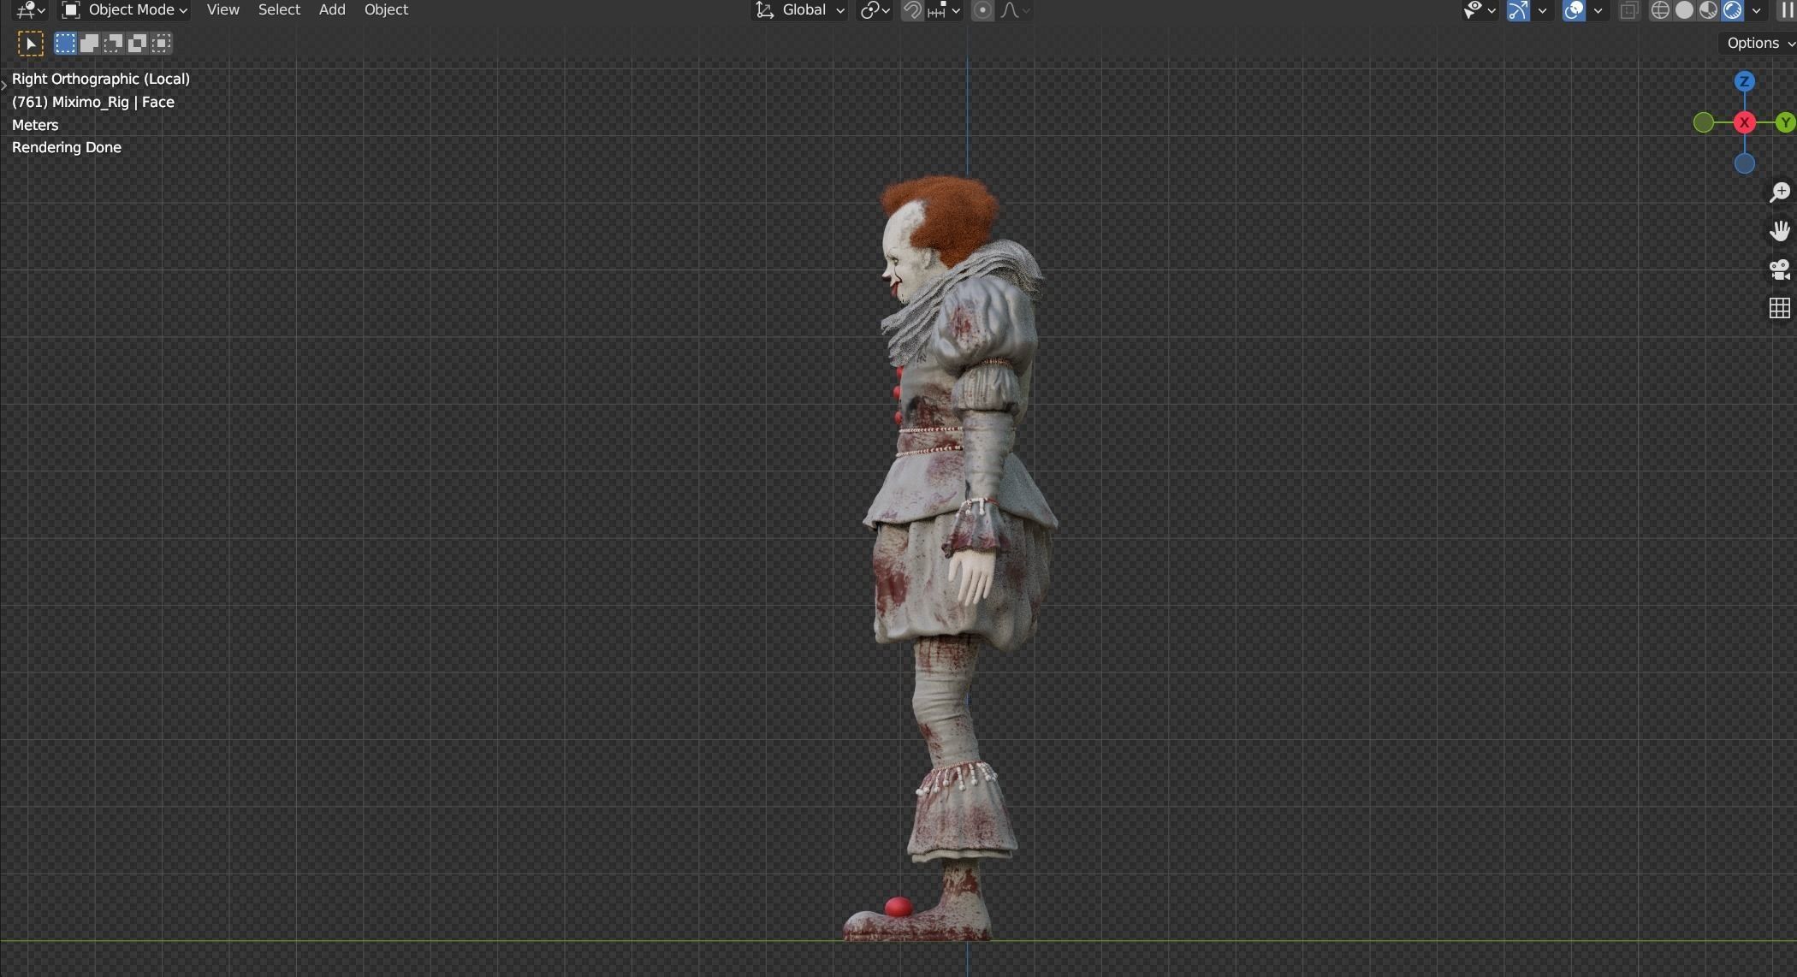Open the Global transform orientation dropdown

800,10
